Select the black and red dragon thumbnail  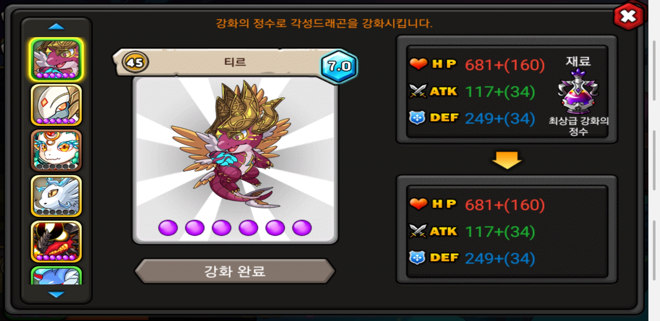click(56, 241)
